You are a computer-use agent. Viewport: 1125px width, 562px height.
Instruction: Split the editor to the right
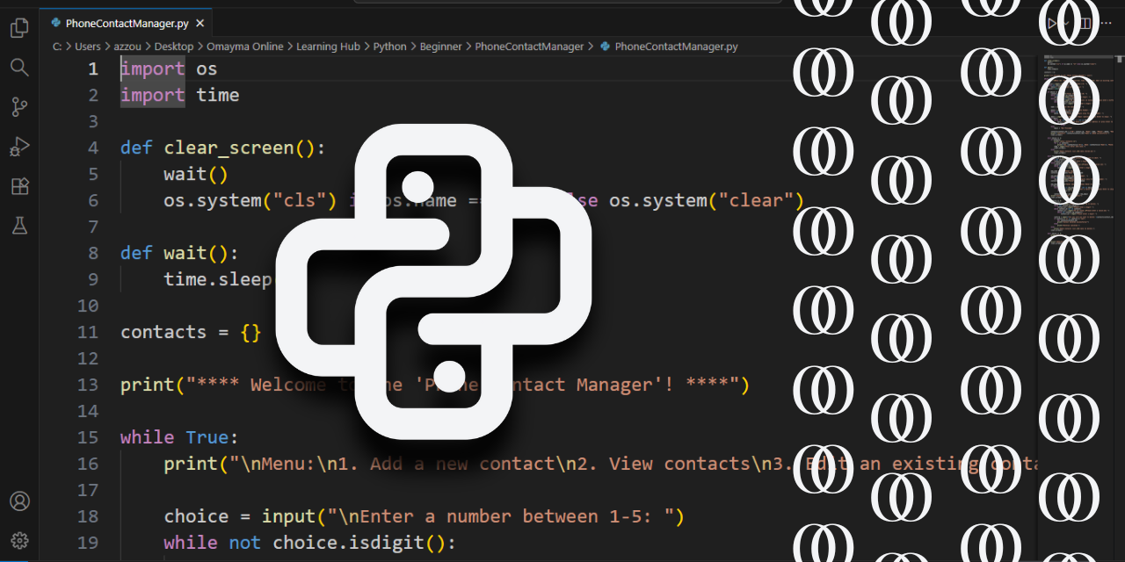(x=1085, y=24)
